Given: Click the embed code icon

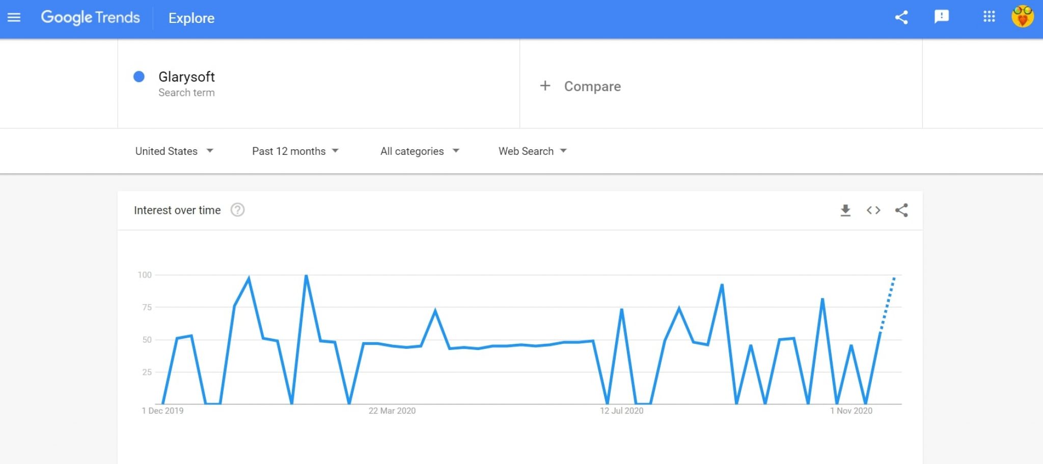Looking at the screenshot, I should (x=873, y=210).
